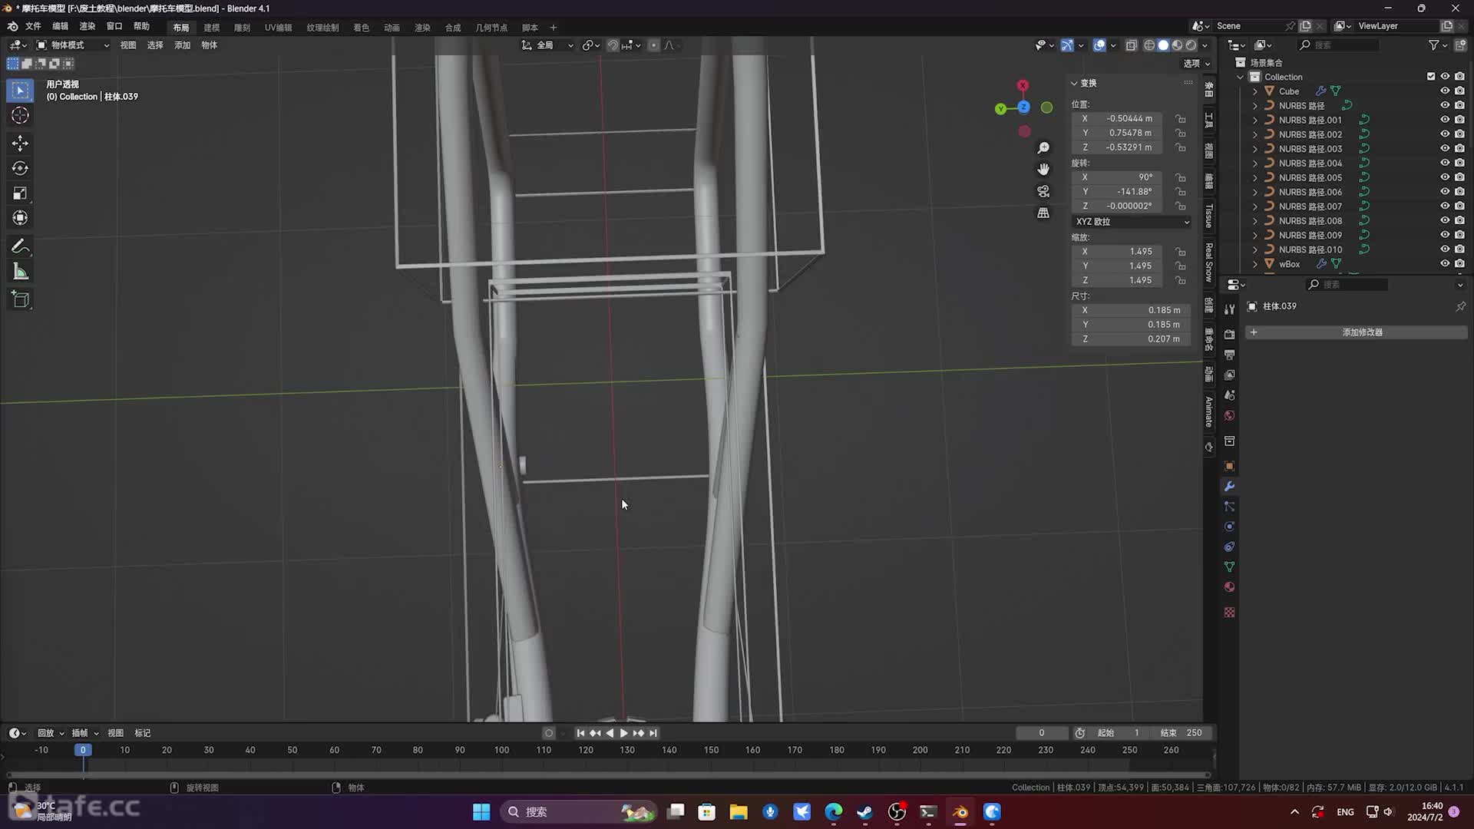This screenshot has height=829, width=1474.
Task: Jump to the timeline end frame
Action: (653, 733)
